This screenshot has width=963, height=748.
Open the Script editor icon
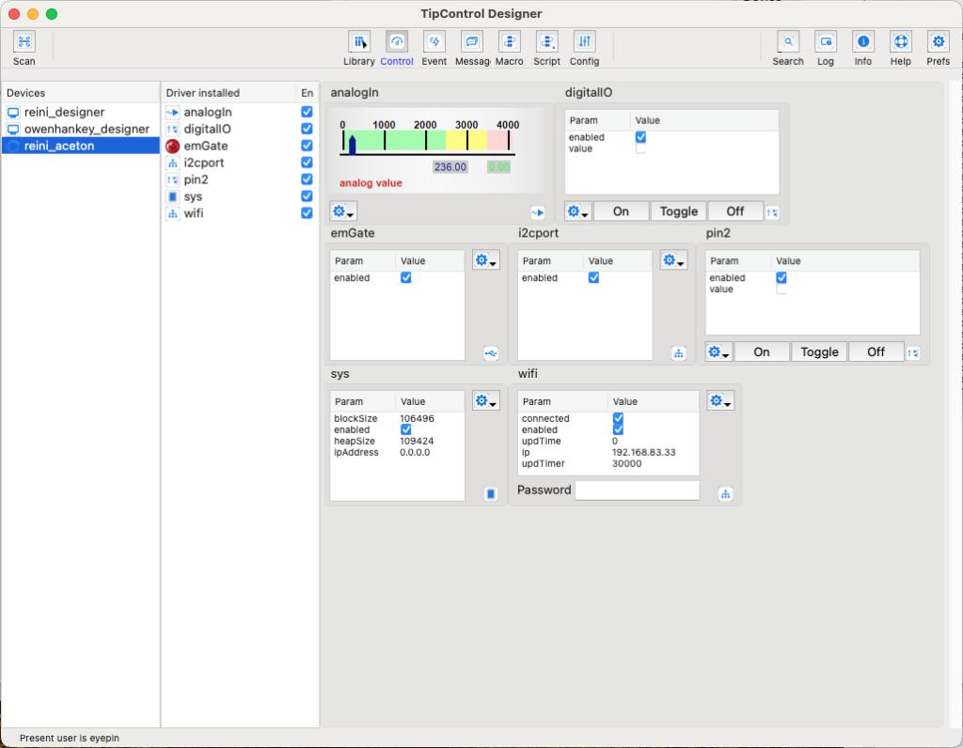pos(546,42)
